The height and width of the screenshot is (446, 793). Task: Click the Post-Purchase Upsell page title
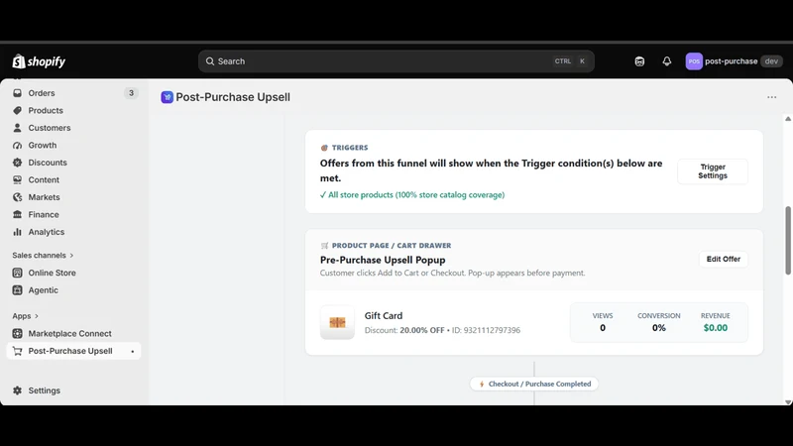click(233, 97)
